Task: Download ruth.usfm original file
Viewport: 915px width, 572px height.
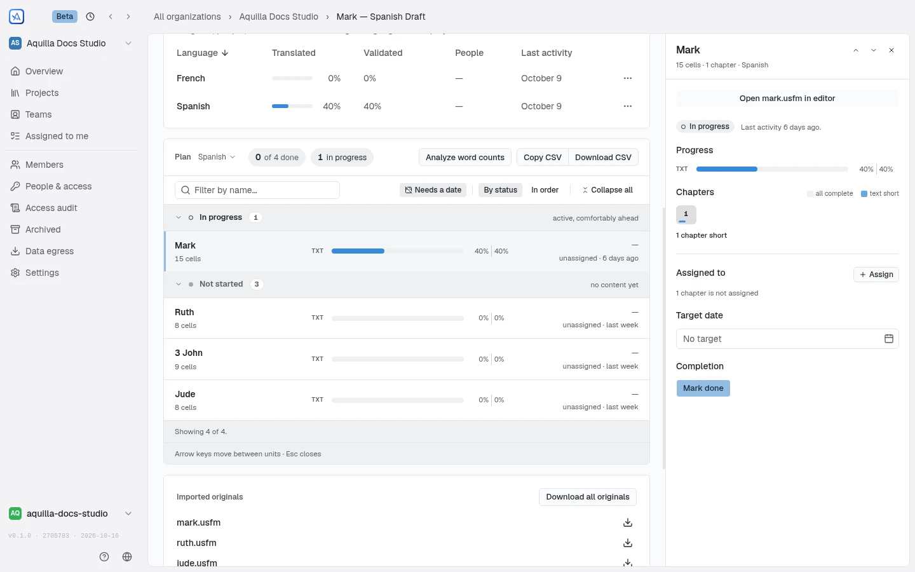Action: [x=628, y=543]
